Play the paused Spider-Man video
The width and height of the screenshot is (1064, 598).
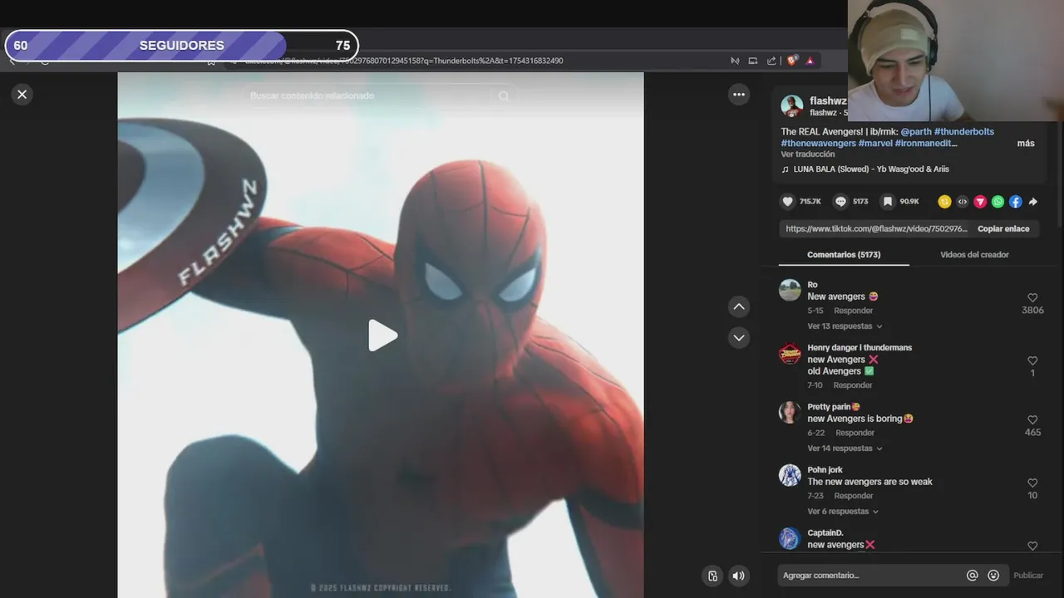point(382,336)
